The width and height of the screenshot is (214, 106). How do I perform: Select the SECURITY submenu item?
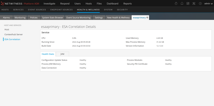122,10
